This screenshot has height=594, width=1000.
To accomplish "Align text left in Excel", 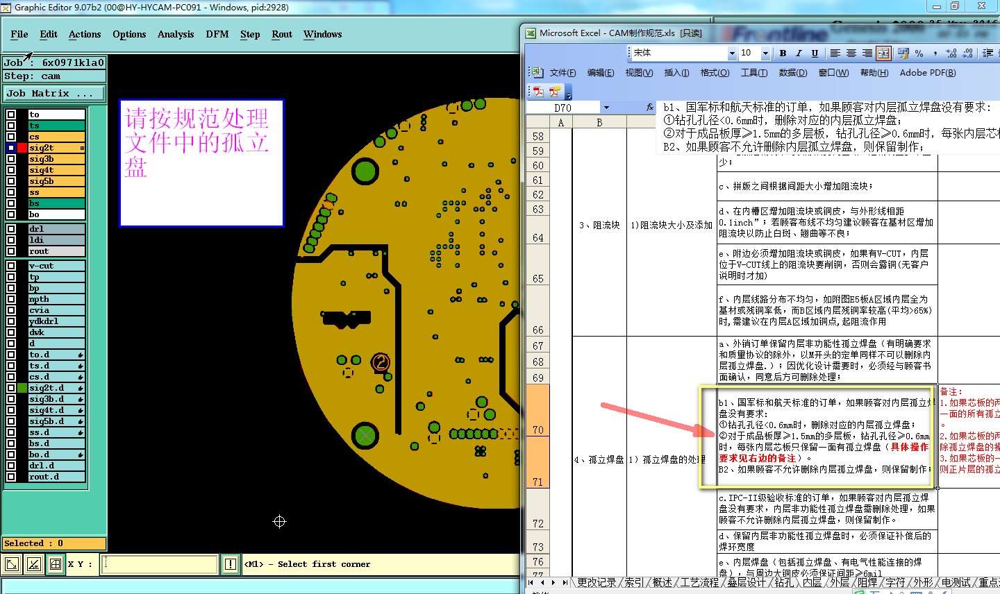I will (x=835, y=53).
